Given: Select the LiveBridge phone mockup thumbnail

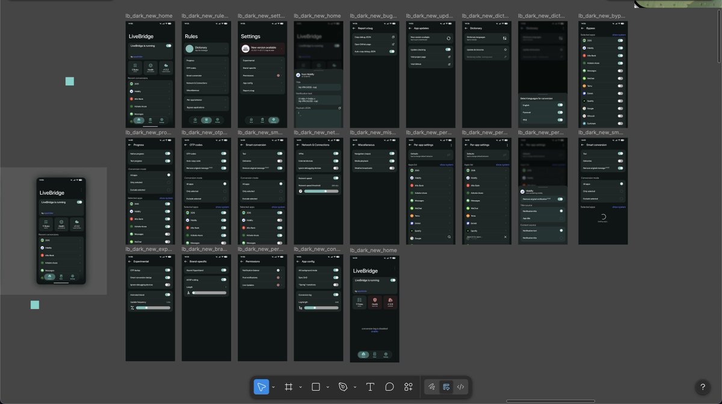Looking at the screenshot, I should pos(61,231).
